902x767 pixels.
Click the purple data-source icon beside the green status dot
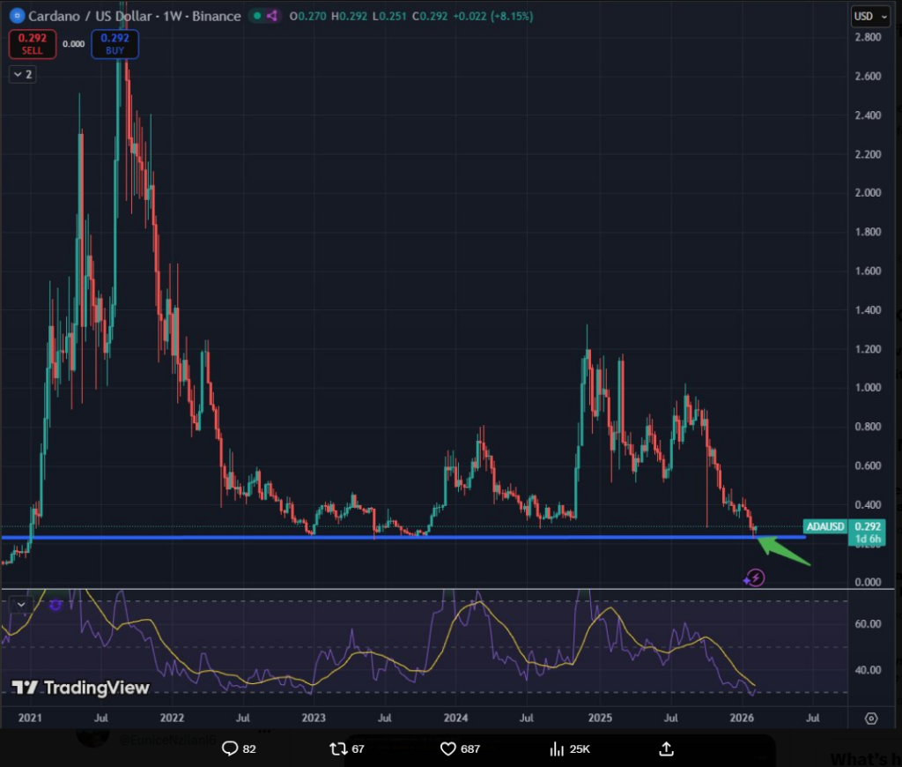point(271,16)
